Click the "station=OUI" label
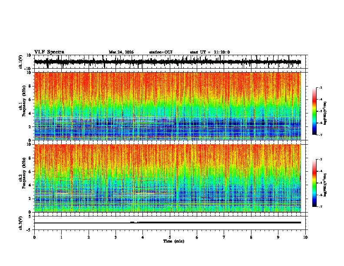 [161, 52]
